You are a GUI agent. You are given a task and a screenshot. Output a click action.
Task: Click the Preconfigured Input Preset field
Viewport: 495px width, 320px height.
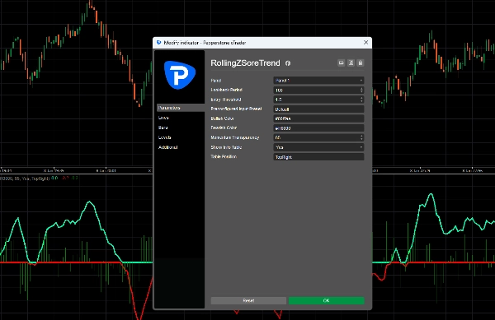click(x=318, y=109)
